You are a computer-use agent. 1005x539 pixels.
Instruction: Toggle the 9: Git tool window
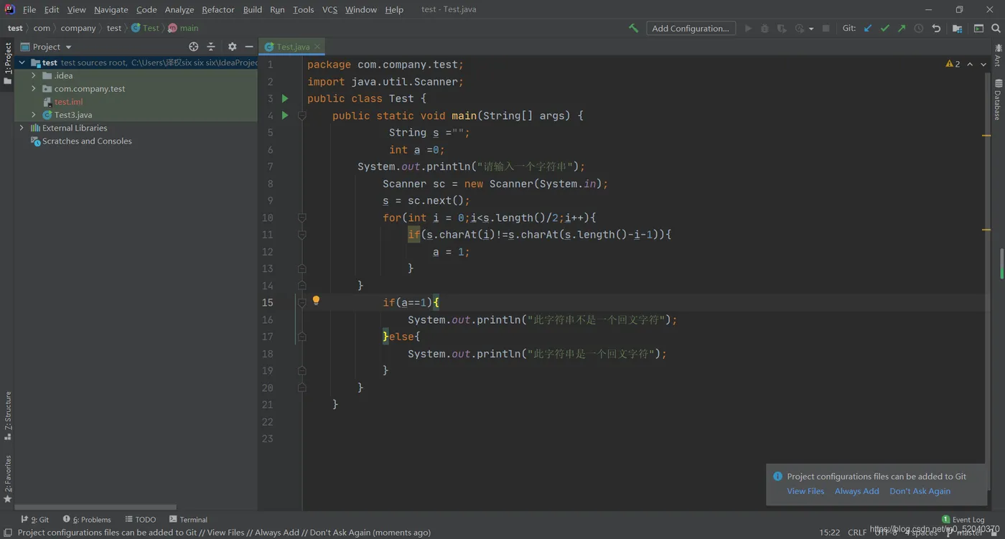pyautogui.click(x=34, y=520)
